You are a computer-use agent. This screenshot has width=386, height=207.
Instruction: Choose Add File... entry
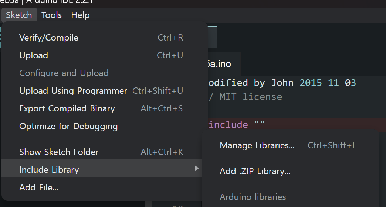coord(102,187)
